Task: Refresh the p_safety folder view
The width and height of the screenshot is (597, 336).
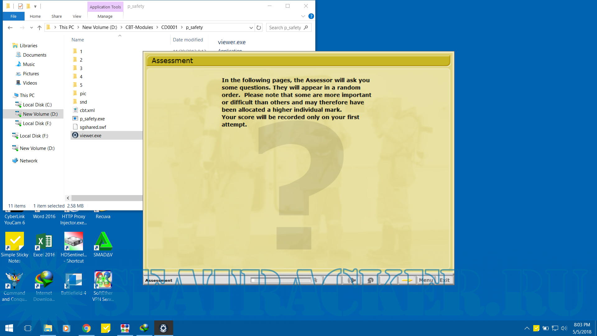Action: 259,27
